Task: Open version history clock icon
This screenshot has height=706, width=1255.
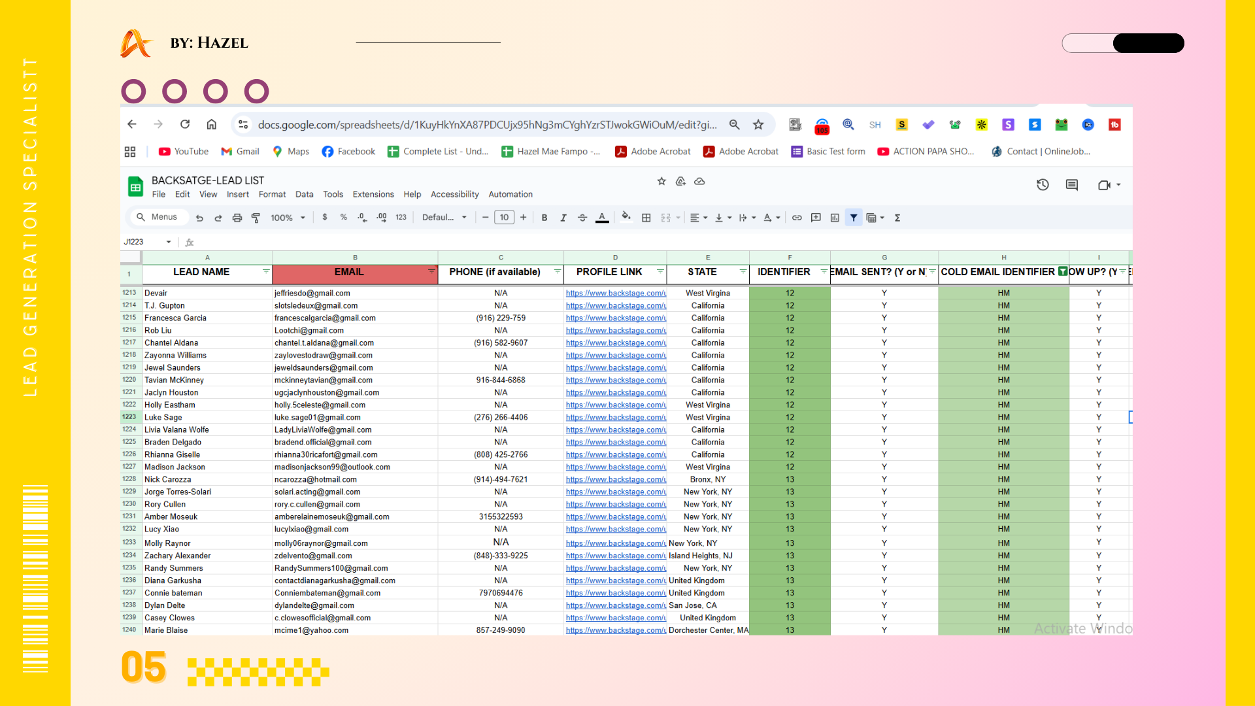Action: tap(1043, 185)
